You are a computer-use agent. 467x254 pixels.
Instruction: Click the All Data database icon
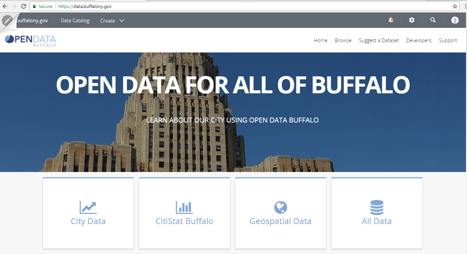[377, 208]
